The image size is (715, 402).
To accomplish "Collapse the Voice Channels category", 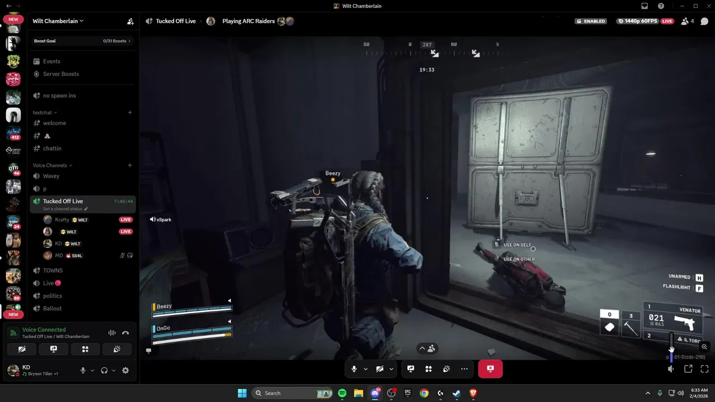I will pyautogui.click(x=53, y=165).
